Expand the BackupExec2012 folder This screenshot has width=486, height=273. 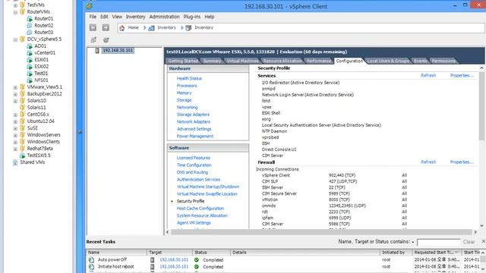tap(15, 94)
